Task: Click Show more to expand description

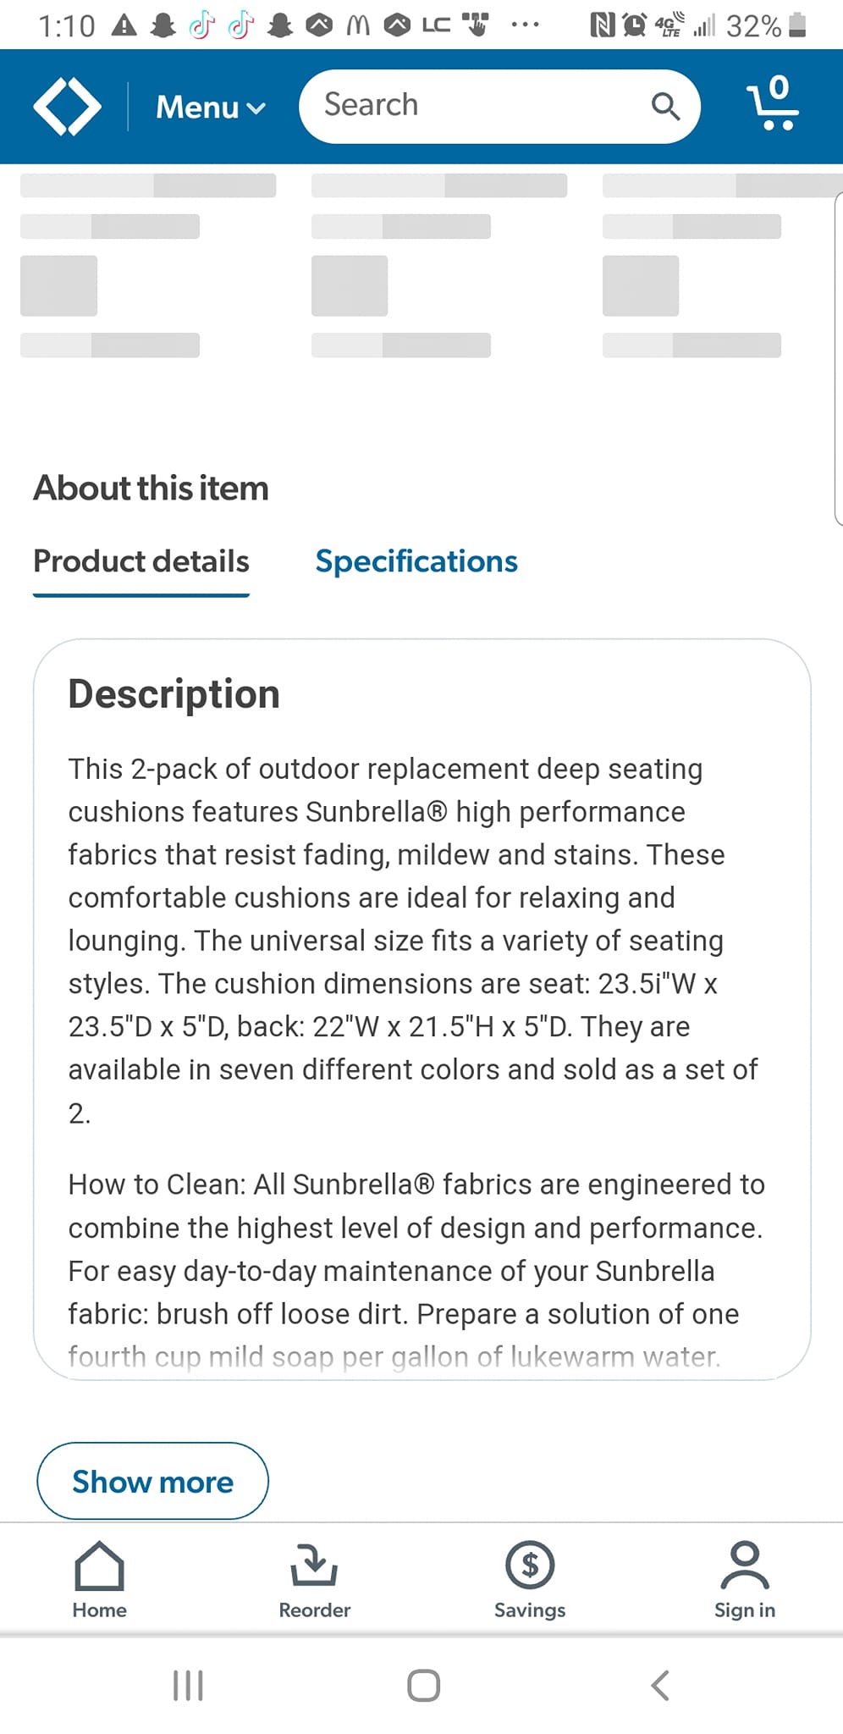Action: coord(152,1481)
